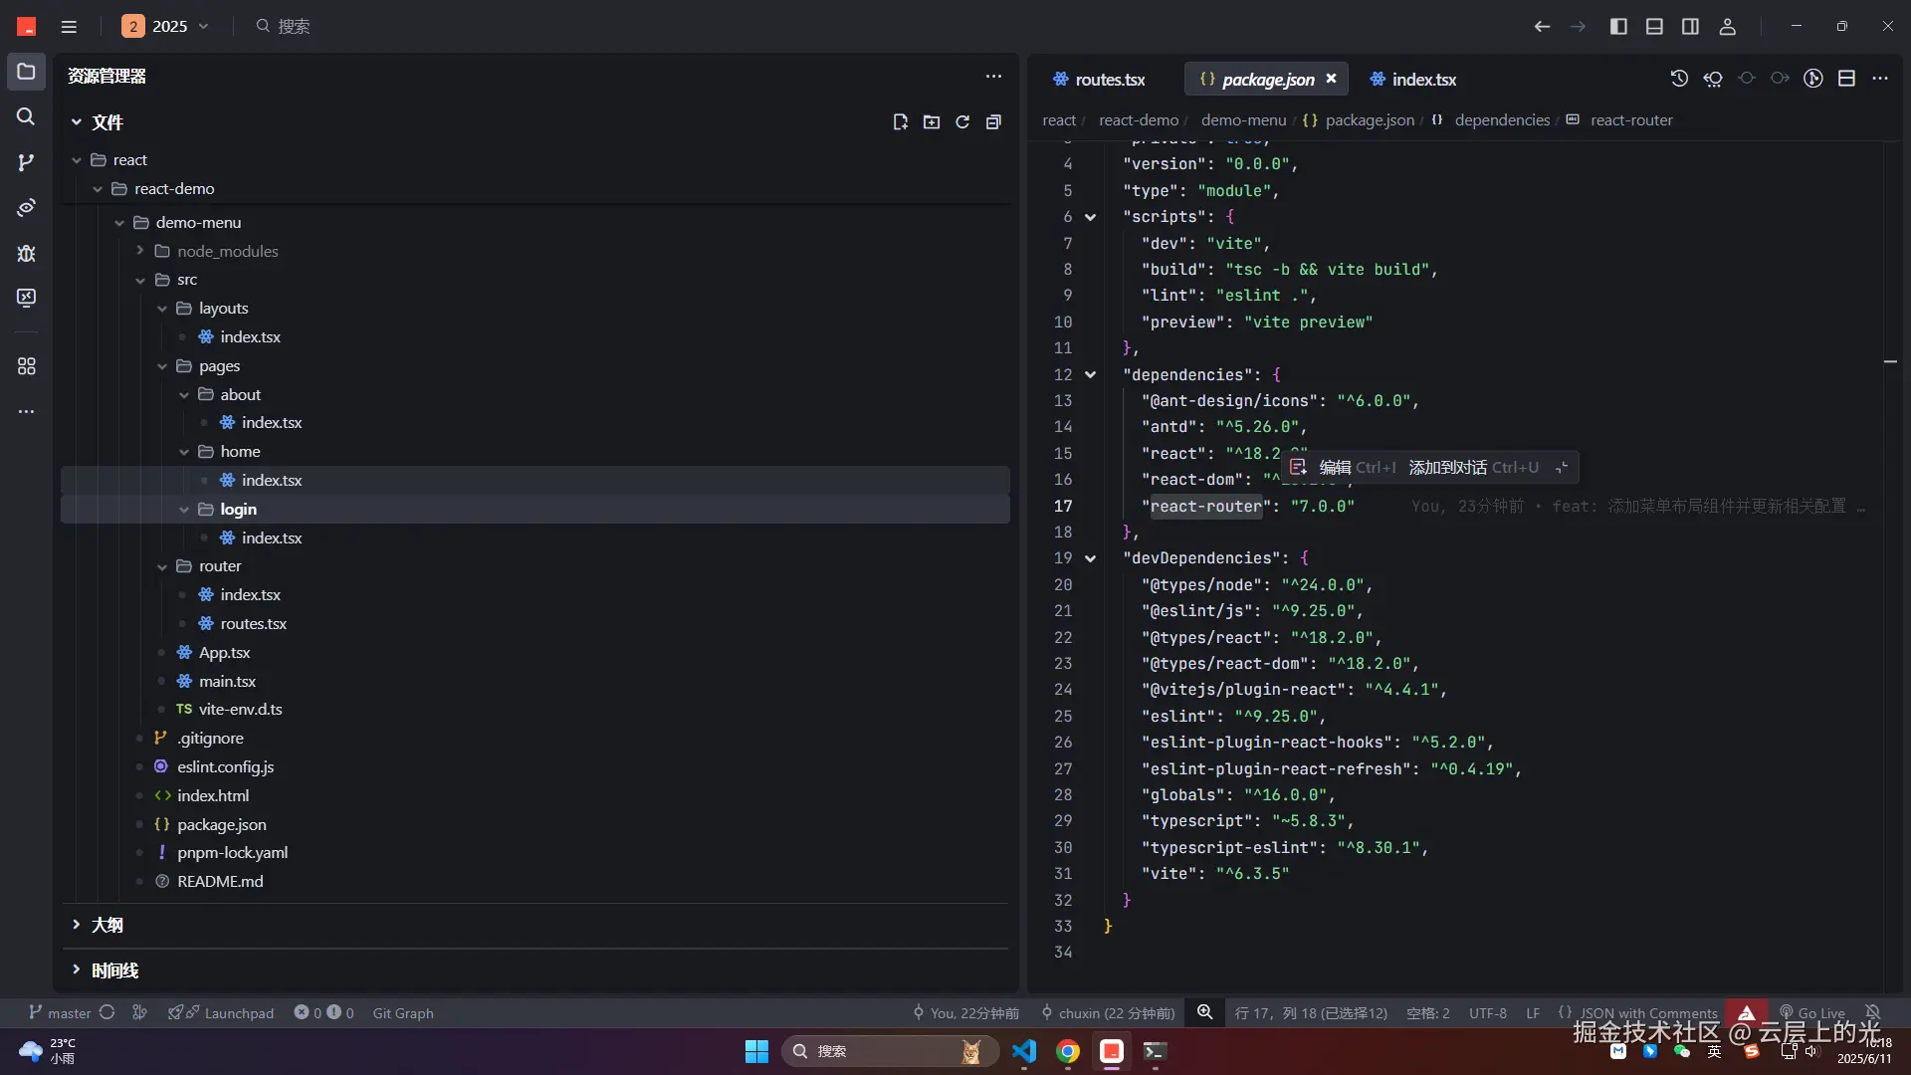The height and width of the screenshot is (1075, 1911).
Task: Open the Search view in activity bar
Action: pos(26,116)
